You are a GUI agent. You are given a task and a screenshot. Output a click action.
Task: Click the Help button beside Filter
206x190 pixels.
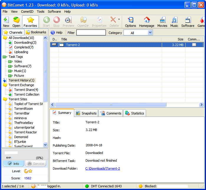57,32
